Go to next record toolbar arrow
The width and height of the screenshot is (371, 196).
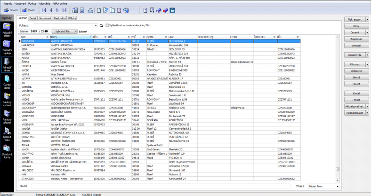pos(57,10)
